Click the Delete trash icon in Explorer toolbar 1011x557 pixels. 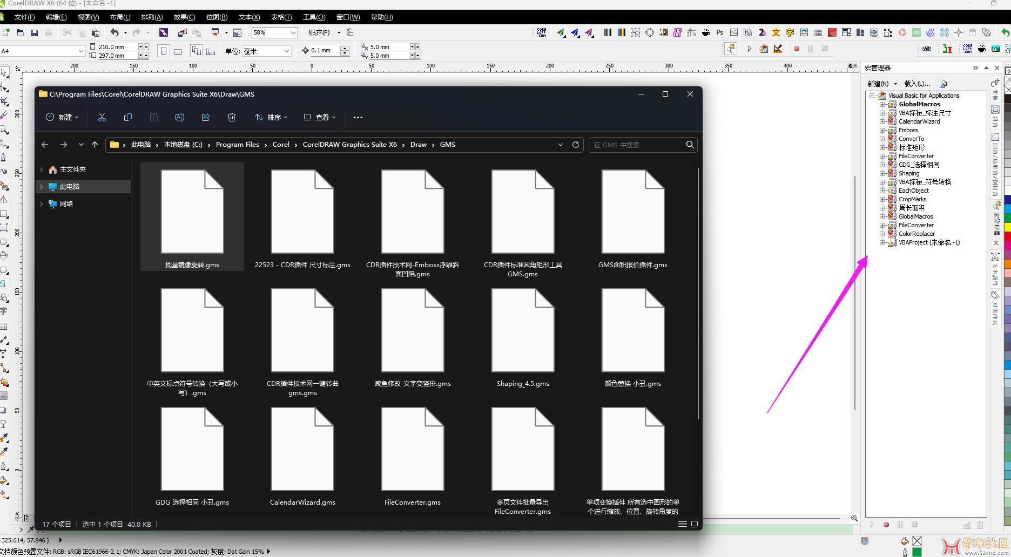point(232,117)
